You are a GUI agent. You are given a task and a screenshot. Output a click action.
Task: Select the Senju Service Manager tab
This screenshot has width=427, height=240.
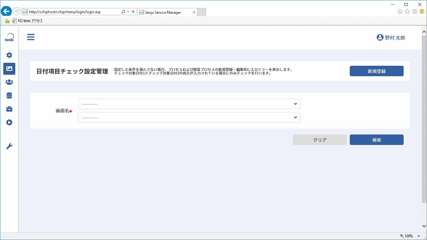[x=167, y=12]
